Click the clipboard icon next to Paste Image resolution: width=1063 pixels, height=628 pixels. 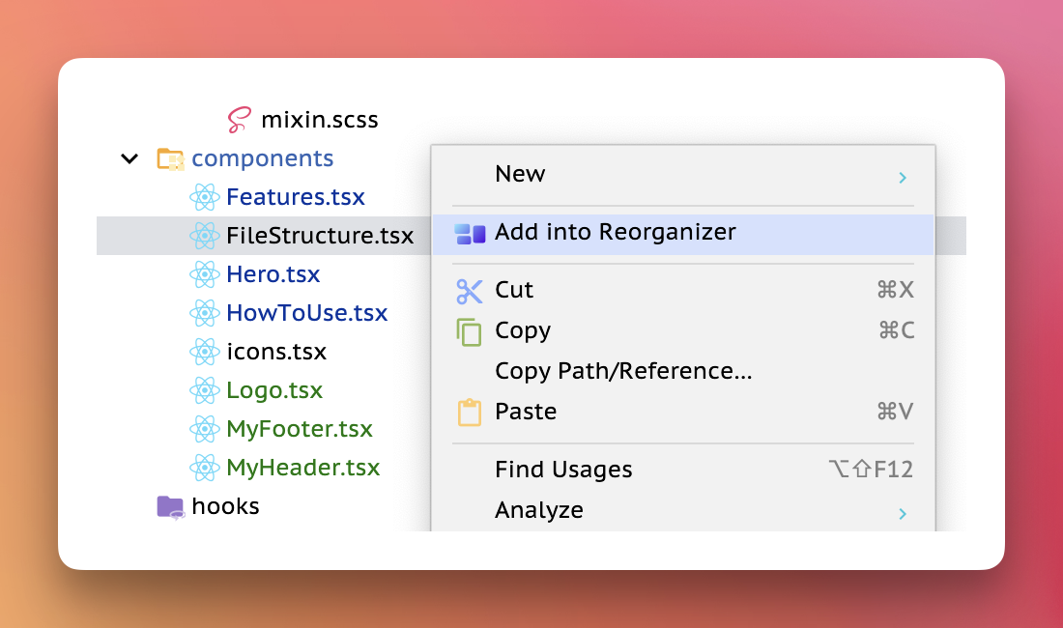[470, 411]
